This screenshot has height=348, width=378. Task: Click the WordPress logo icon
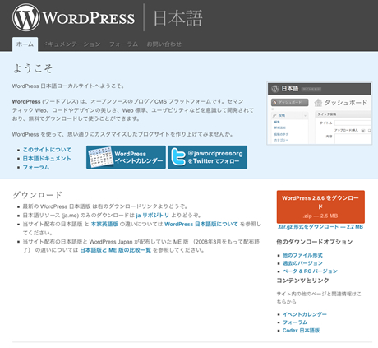pyautogui.click(x=26, y=17)
